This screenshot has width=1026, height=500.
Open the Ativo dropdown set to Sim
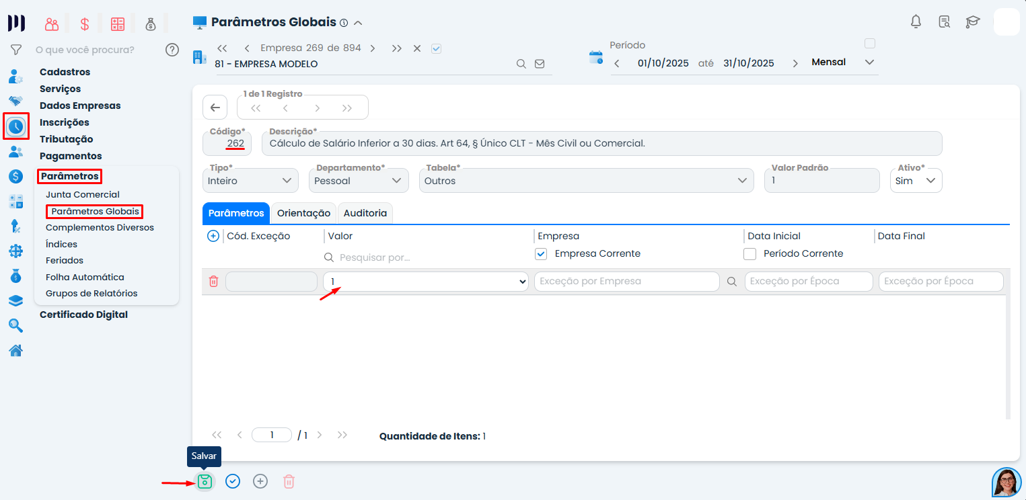point(916,181)
